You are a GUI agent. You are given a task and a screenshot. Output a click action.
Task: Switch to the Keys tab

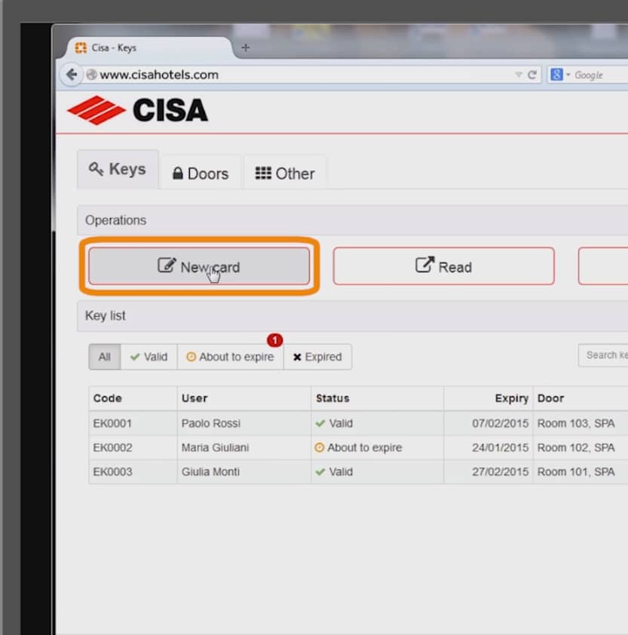click(118, 170)
